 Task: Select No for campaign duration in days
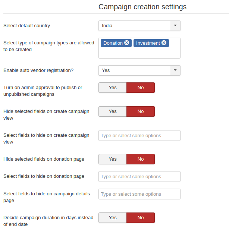pyautogui.click(x=141, y=218)
